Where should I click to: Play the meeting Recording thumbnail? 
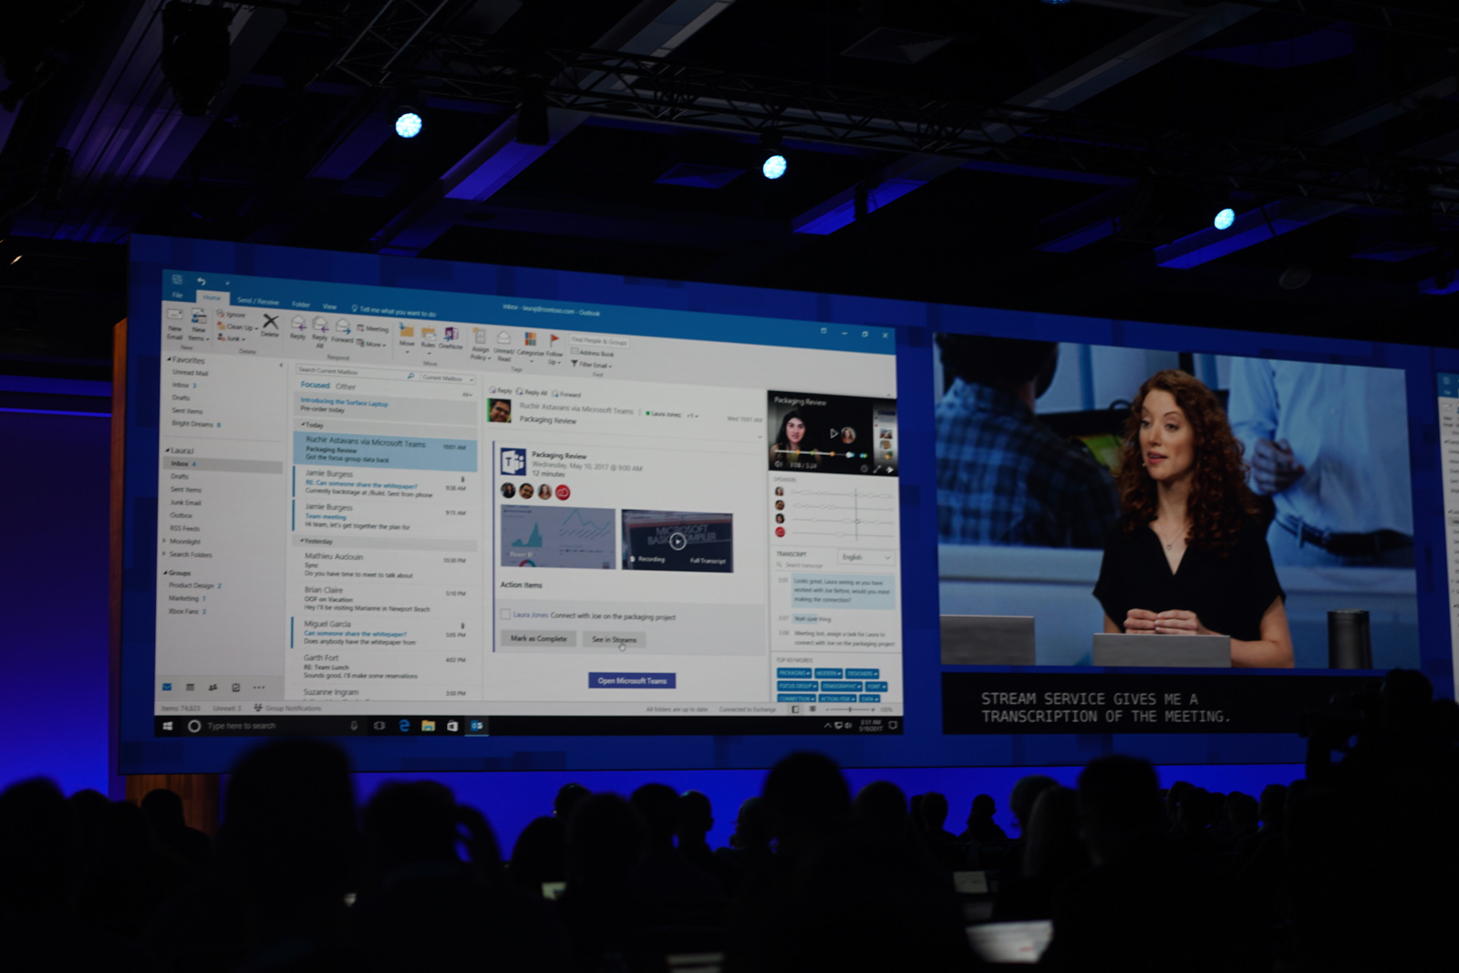click(677, 541)
